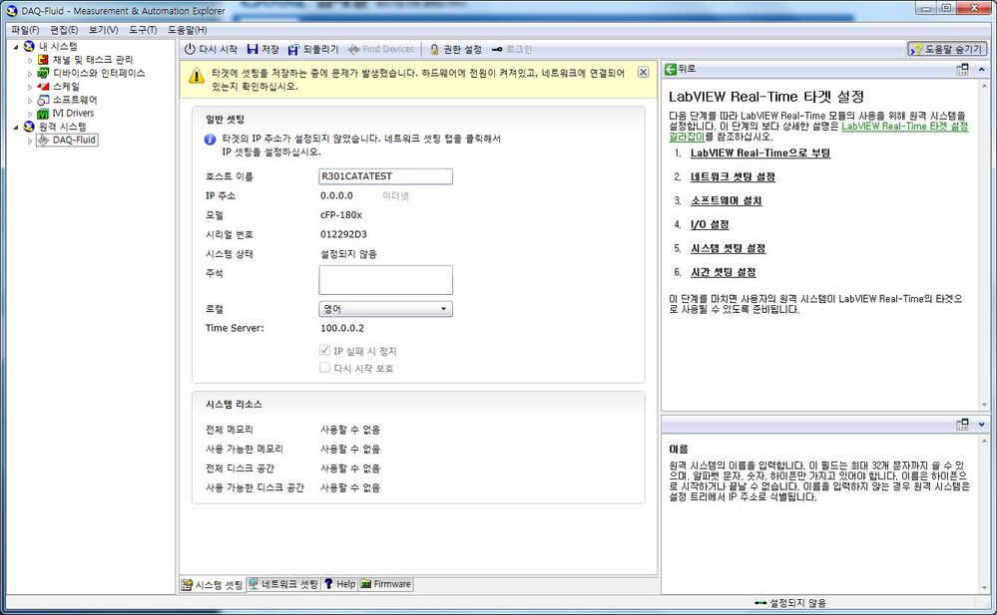The image size is (997, 615).
Task: Switch to the 시스템 셋팅 tab
Action: 213,584
